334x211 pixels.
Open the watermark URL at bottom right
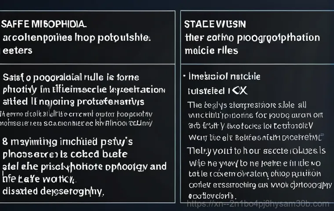point(258,204)
